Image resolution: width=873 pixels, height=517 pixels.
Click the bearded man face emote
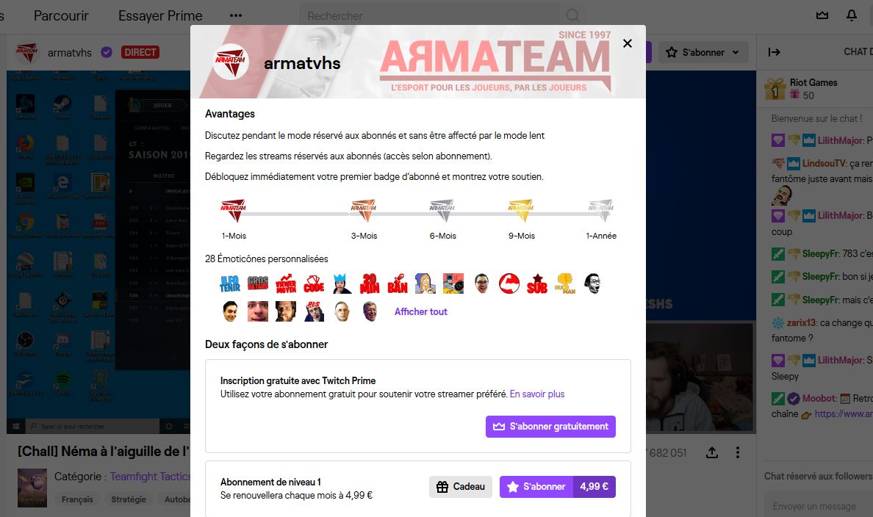point(286,311)
